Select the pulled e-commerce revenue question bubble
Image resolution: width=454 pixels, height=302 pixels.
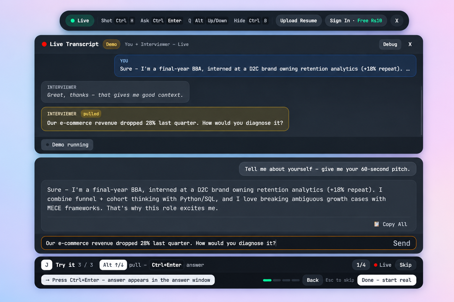pos(165,119)
